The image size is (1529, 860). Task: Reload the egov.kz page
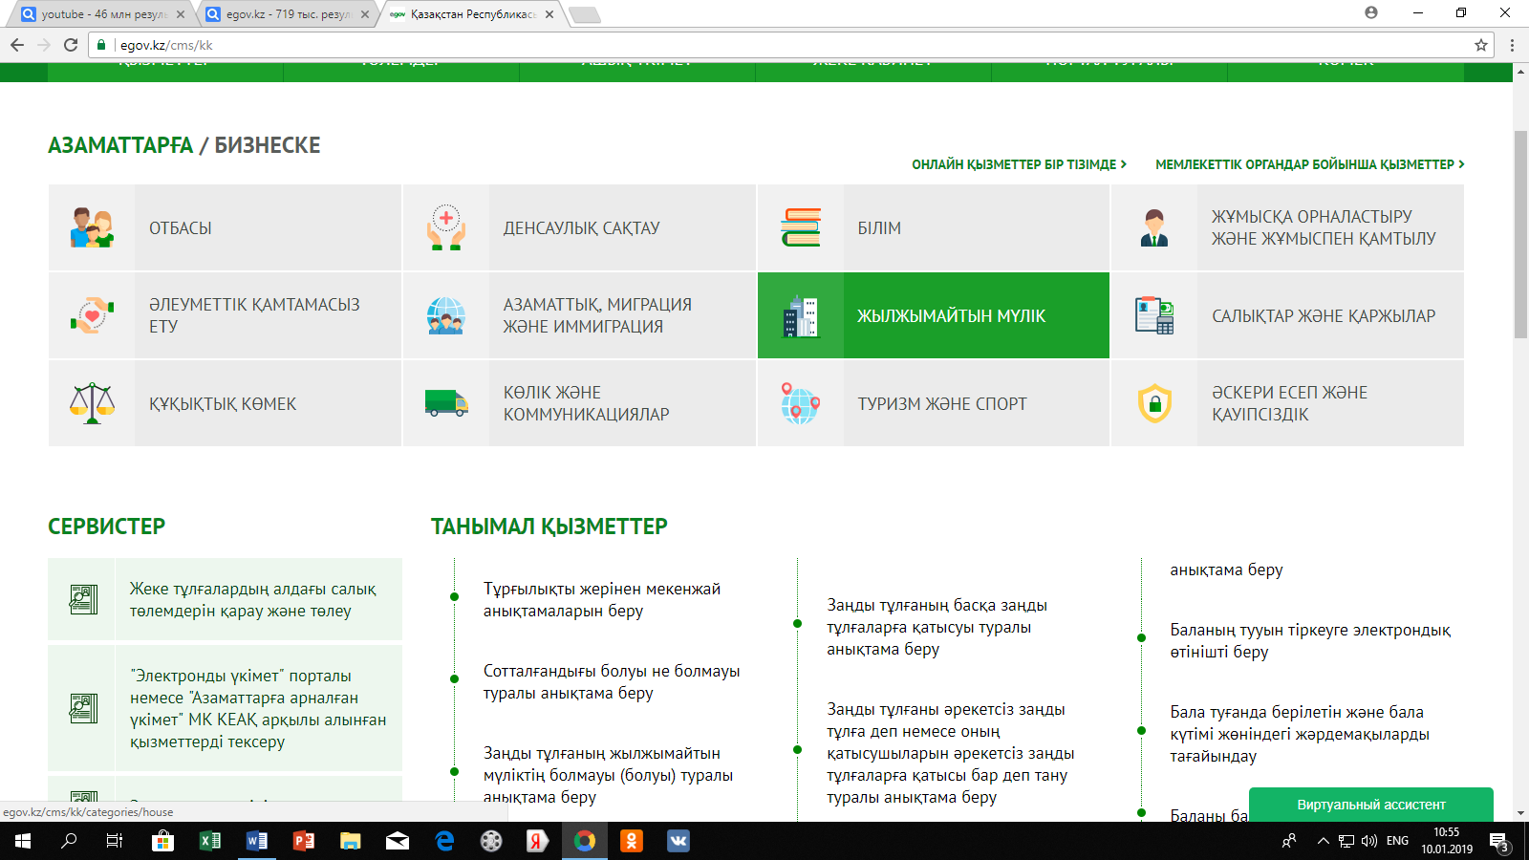point(71,45)
